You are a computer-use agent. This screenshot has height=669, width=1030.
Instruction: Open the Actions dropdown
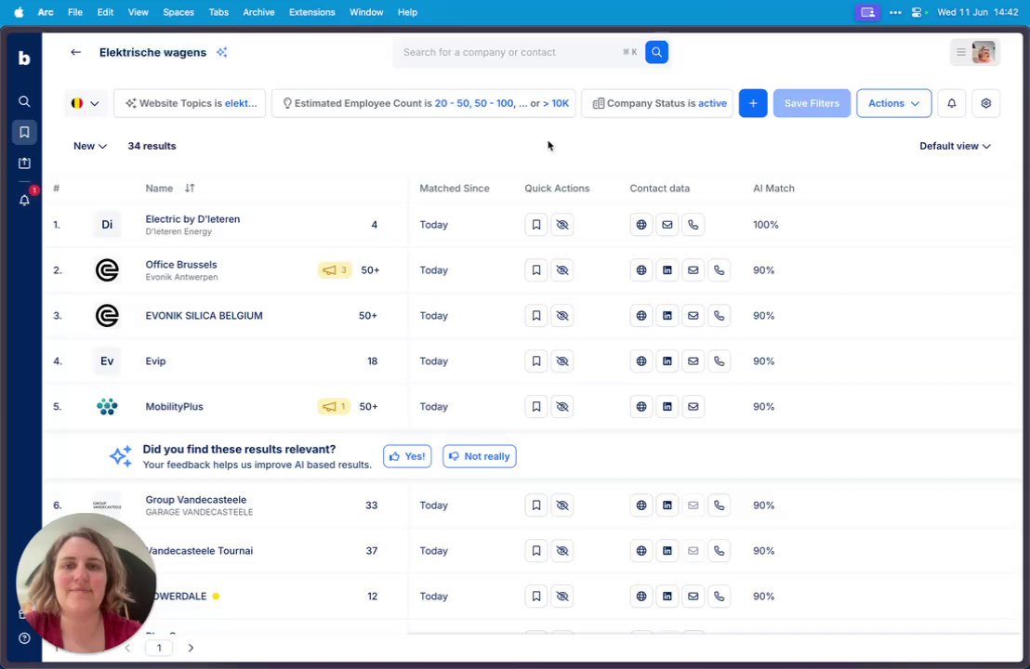[893, 103]
